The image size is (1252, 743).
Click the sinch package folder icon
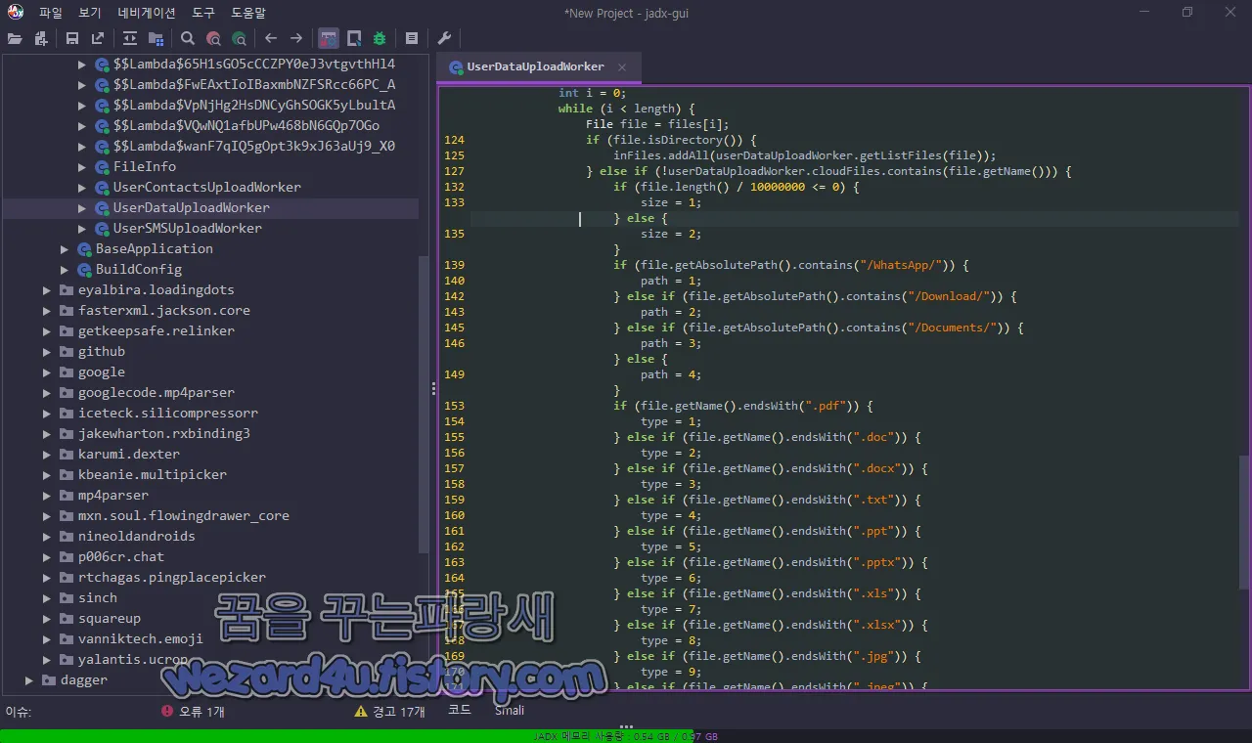click(67, 597)
